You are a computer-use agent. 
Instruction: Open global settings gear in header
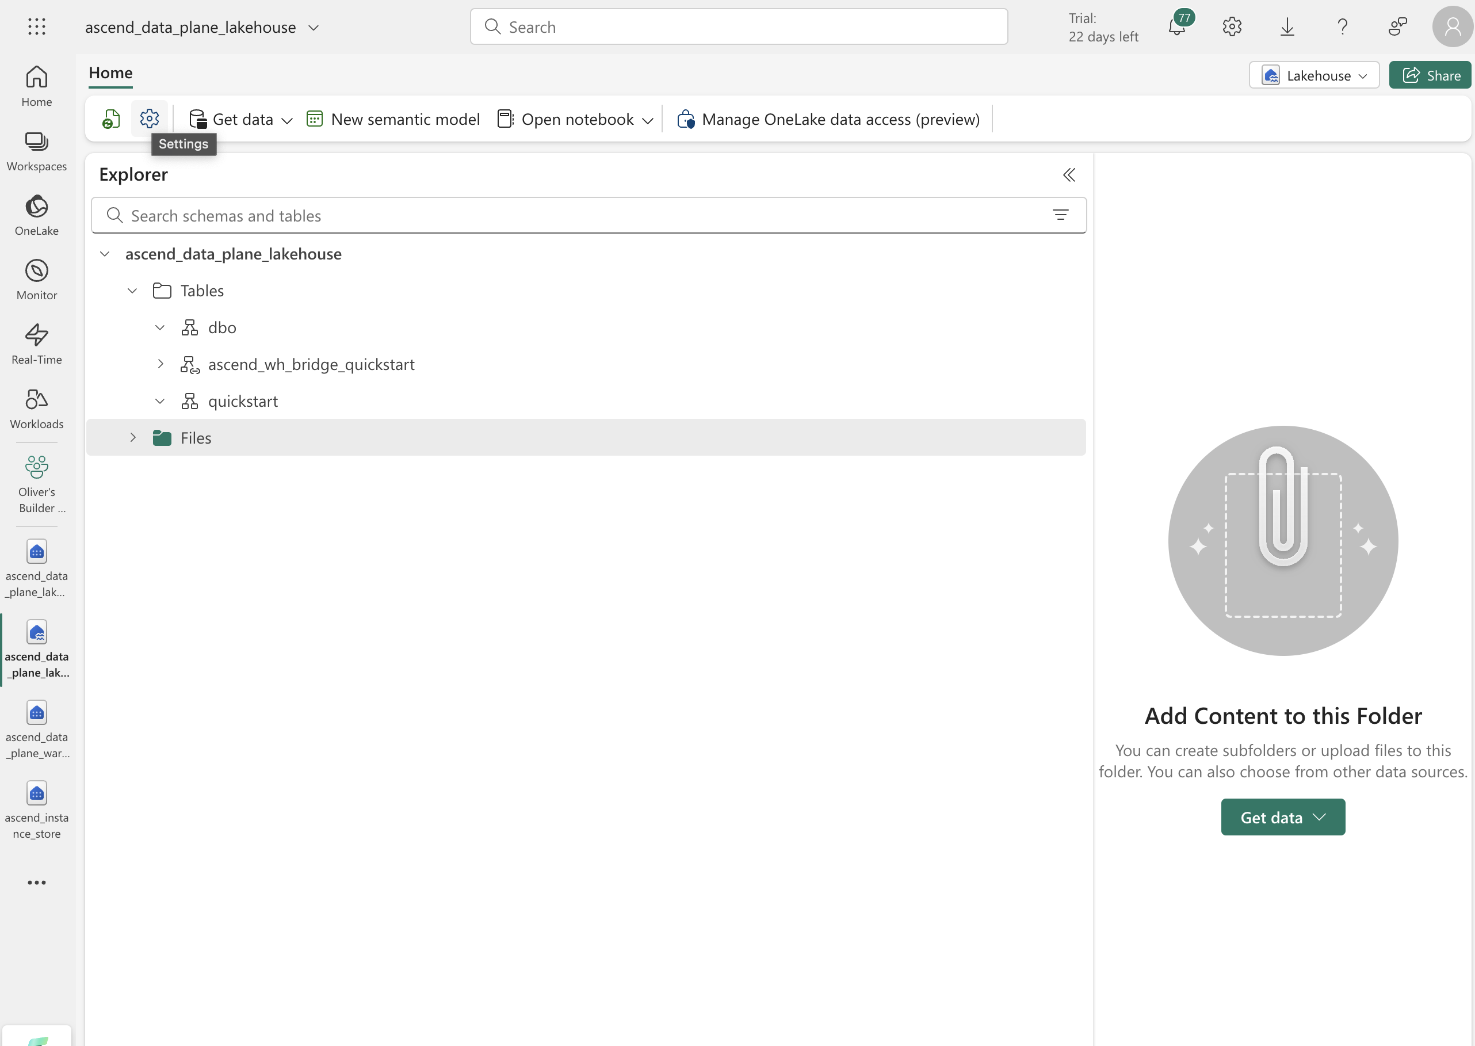point(1232,26)
